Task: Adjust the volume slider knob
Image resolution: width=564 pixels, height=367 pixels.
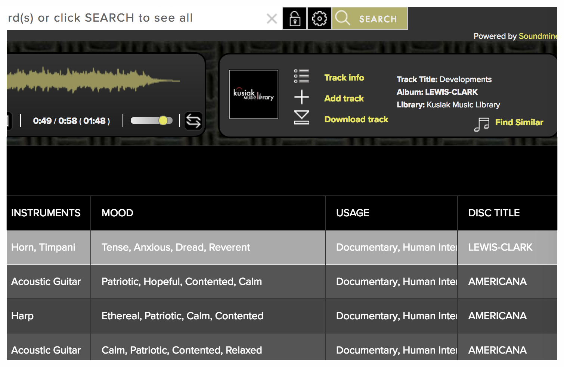Action: pyautogui.click(x=163, y=120)
